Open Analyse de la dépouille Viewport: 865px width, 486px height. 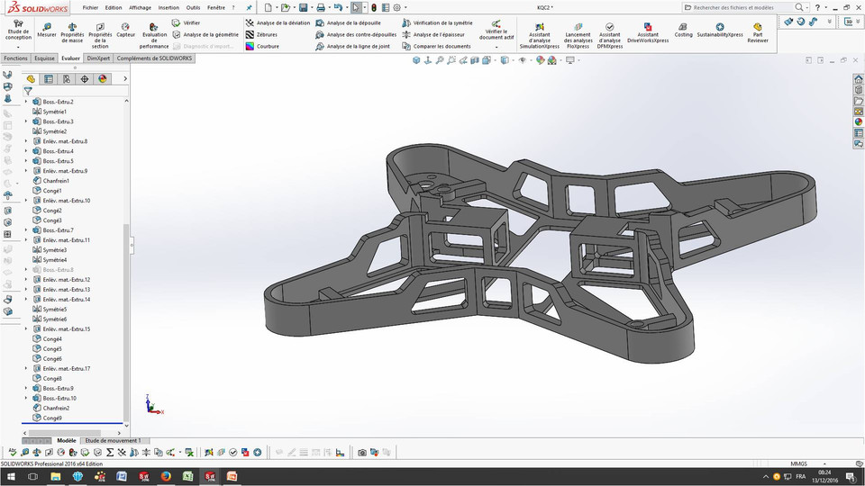(x=352, y=22)
